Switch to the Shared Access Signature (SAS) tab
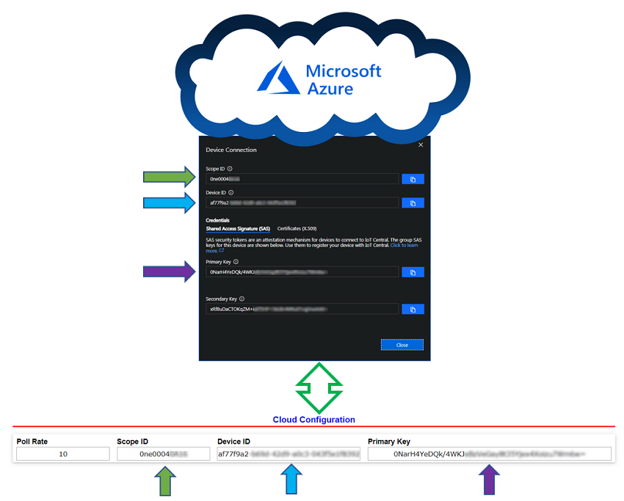This screenshot has width=624, height=501. point(238,229)
